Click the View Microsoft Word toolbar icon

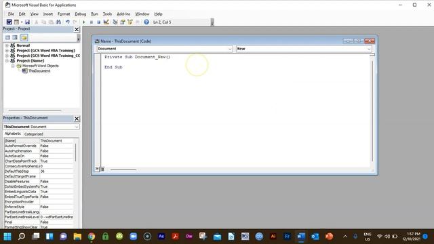click(x=9, y=22)
